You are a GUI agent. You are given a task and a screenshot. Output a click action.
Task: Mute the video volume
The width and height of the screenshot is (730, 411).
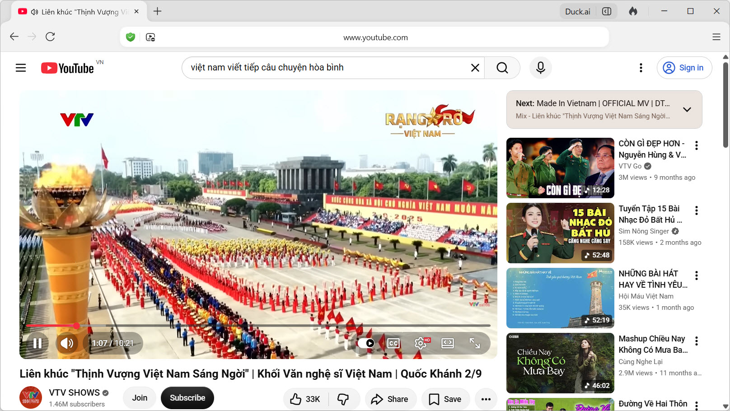[67, 343]
